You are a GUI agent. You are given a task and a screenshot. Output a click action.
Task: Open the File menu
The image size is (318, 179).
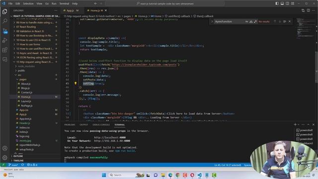[x=10, y=3]
